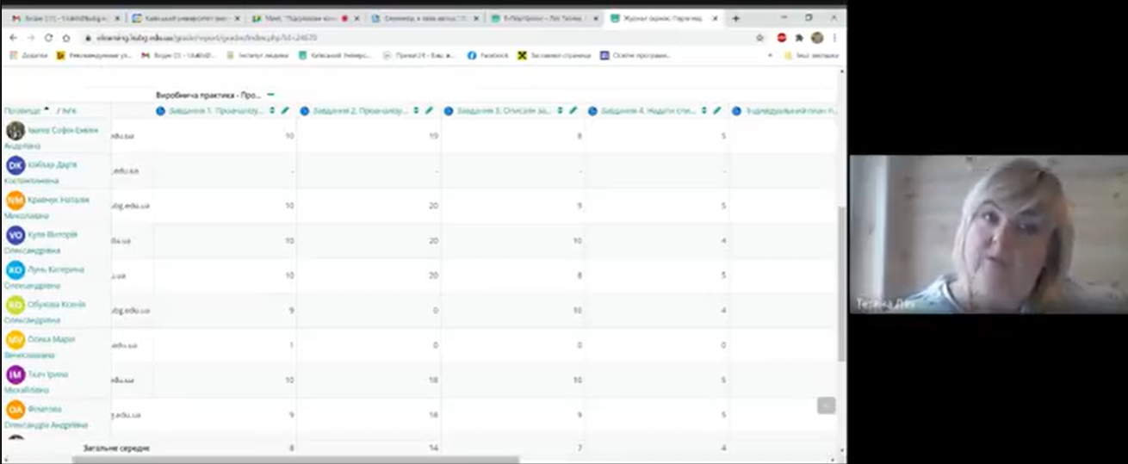Open the Facebook bookmark
Screen dimensions: 1128x464
[487, 55]
